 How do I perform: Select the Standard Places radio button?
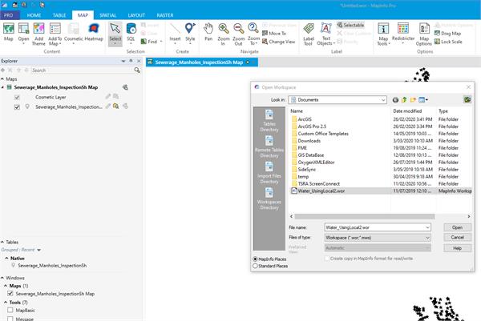click(255, 266)
